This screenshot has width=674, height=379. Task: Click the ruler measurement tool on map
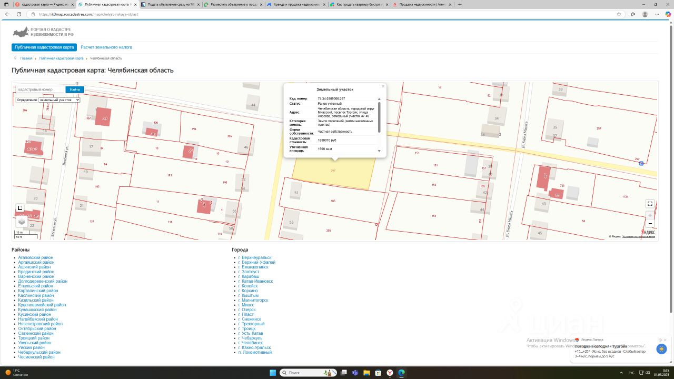pyautogui.click(x=20, y=208)
